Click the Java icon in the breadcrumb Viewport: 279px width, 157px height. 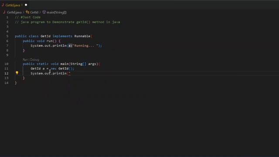(x=4, y=12)
